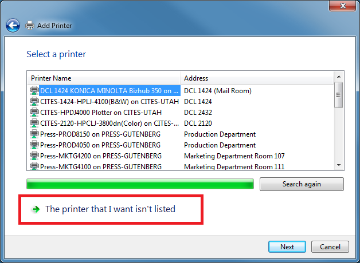Click the Press-PROD4050 printer icon

34,145
